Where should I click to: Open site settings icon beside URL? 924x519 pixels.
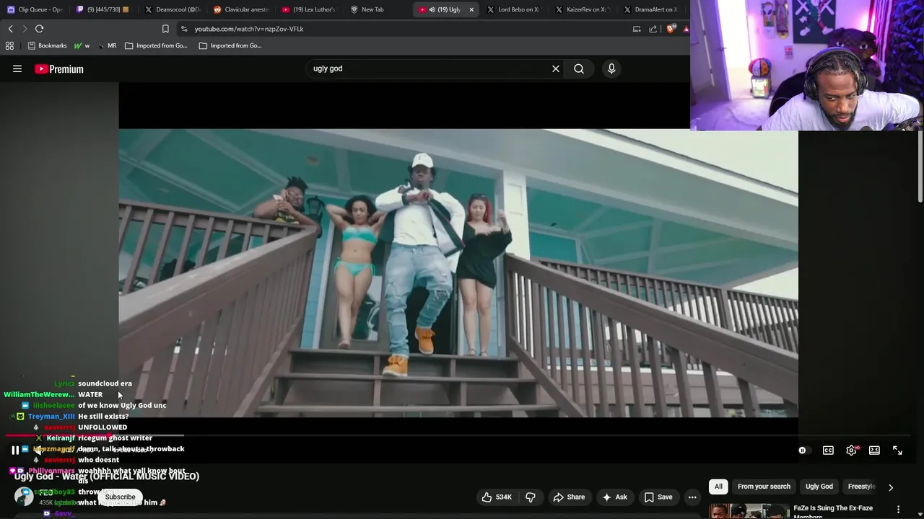tap(184, 29)
